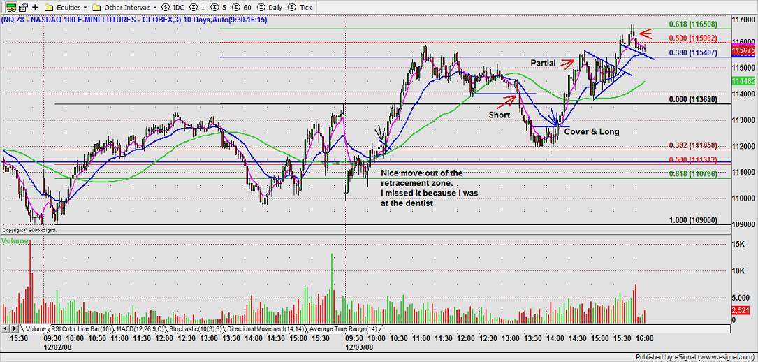Click the chart title NQ Z8 NASDAQ 100 E-MINI FUTURES

click(134, 20)
